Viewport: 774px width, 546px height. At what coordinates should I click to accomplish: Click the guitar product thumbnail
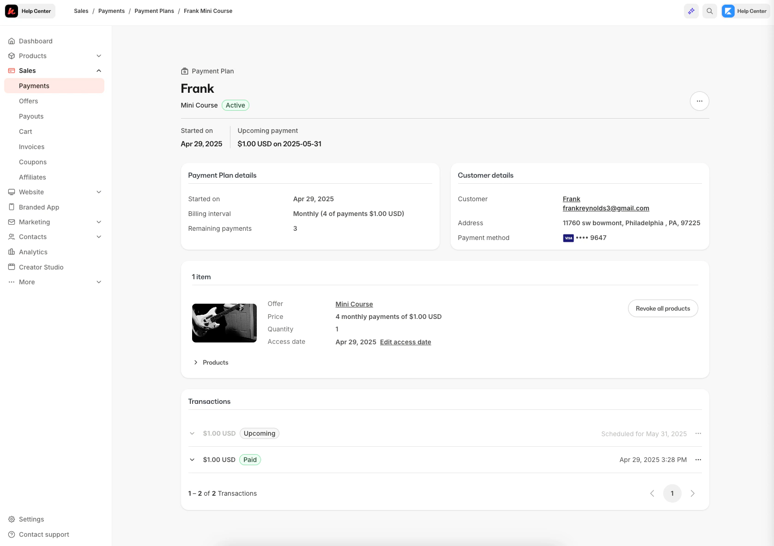pyautogui.click(x=224, y=323)
